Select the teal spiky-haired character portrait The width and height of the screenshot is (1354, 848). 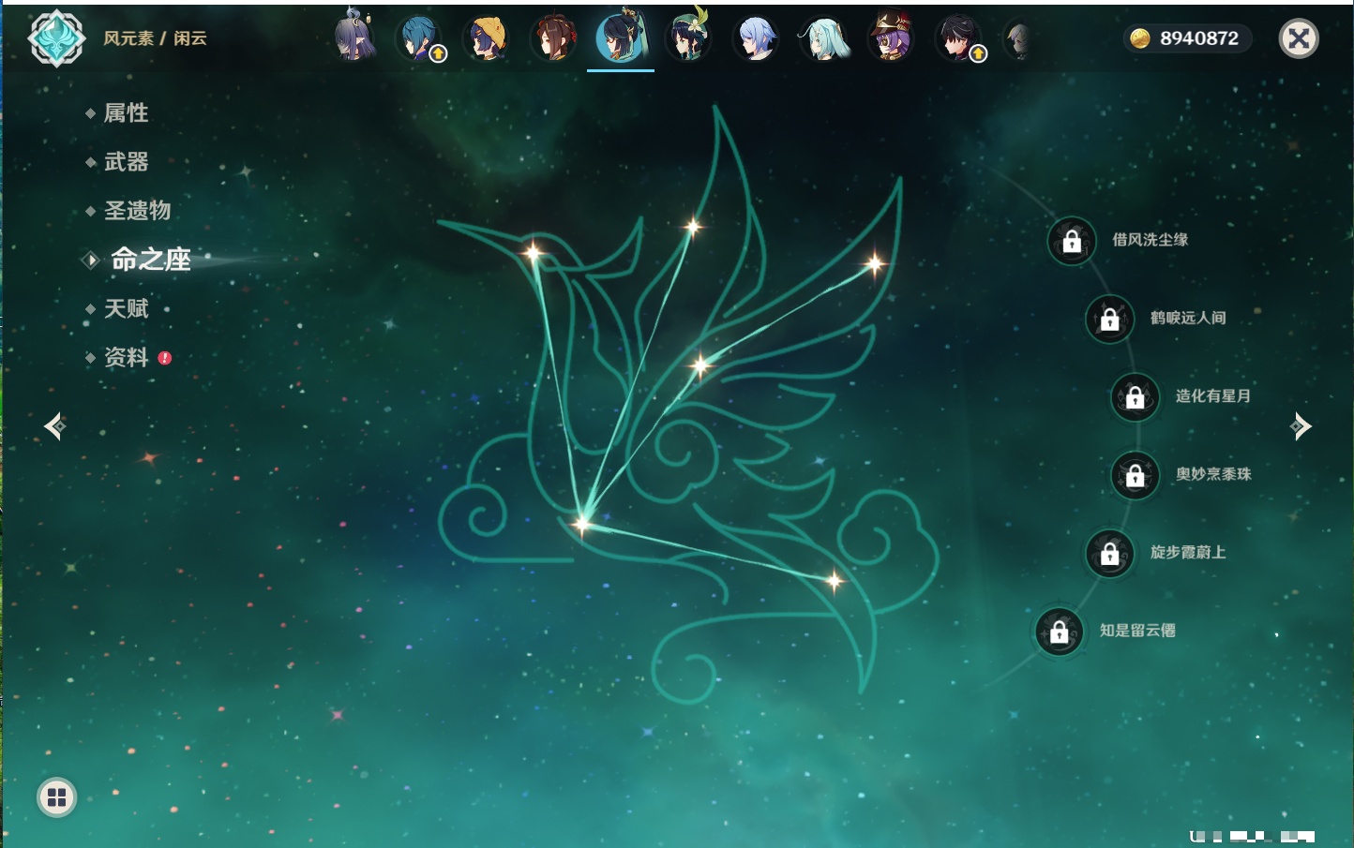pyautogui.click(x=420, y=38)
